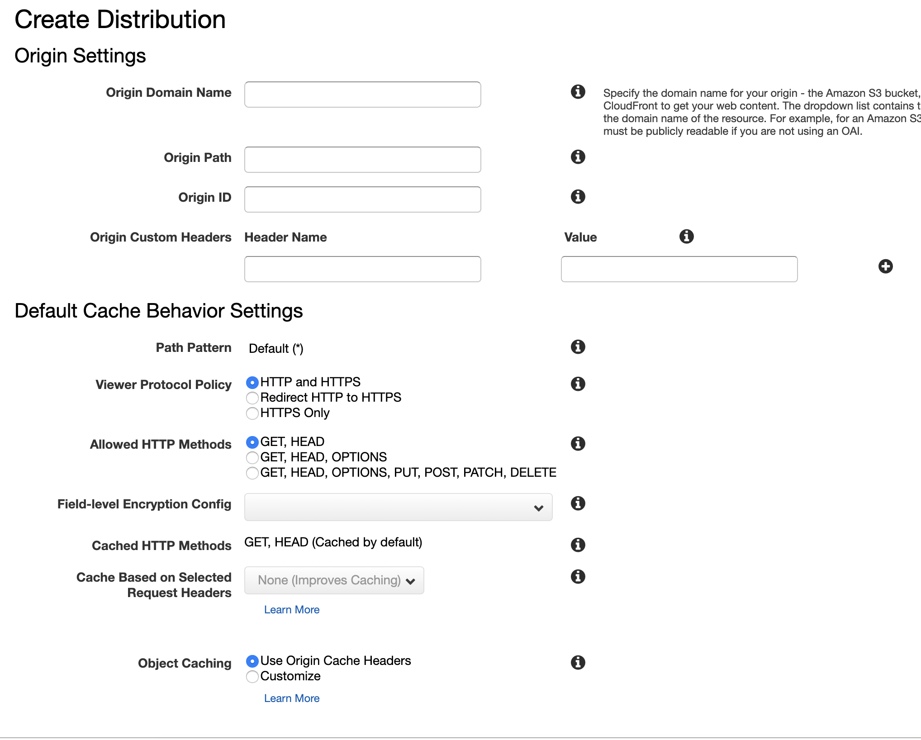The width and height of the screenshot is (921, 740).
Task: Focus the Origin ID field
Action: [362, 199]
